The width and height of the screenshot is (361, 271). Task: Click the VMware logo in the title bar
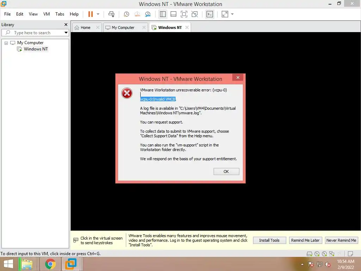tap(4, 4)
